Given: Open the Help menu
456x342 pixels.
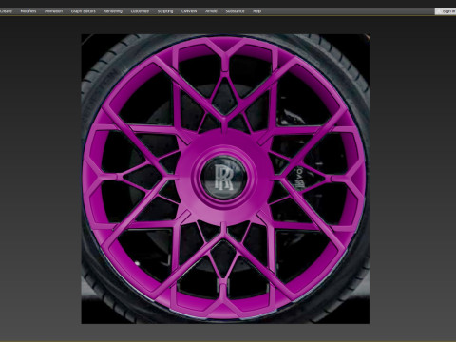Looking at the screenshot, I should 256,11.
